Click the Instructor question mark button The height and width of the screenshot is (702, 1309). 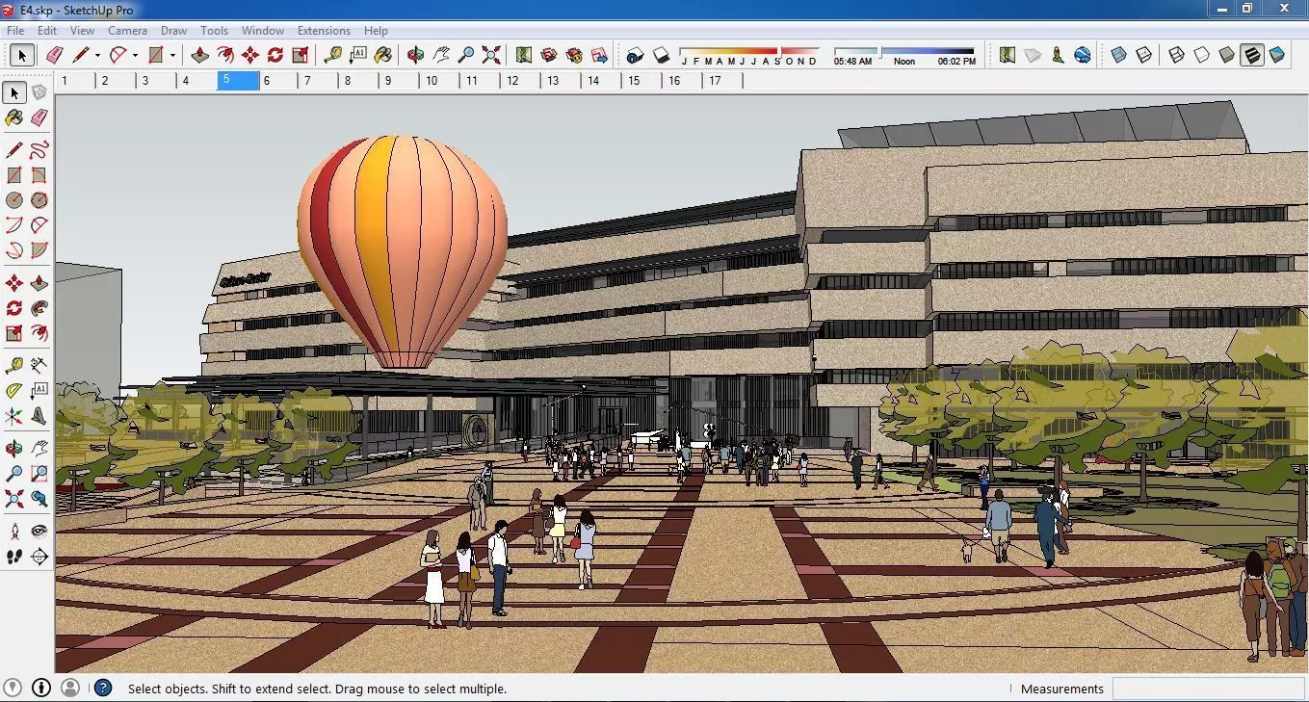(103, 688)
